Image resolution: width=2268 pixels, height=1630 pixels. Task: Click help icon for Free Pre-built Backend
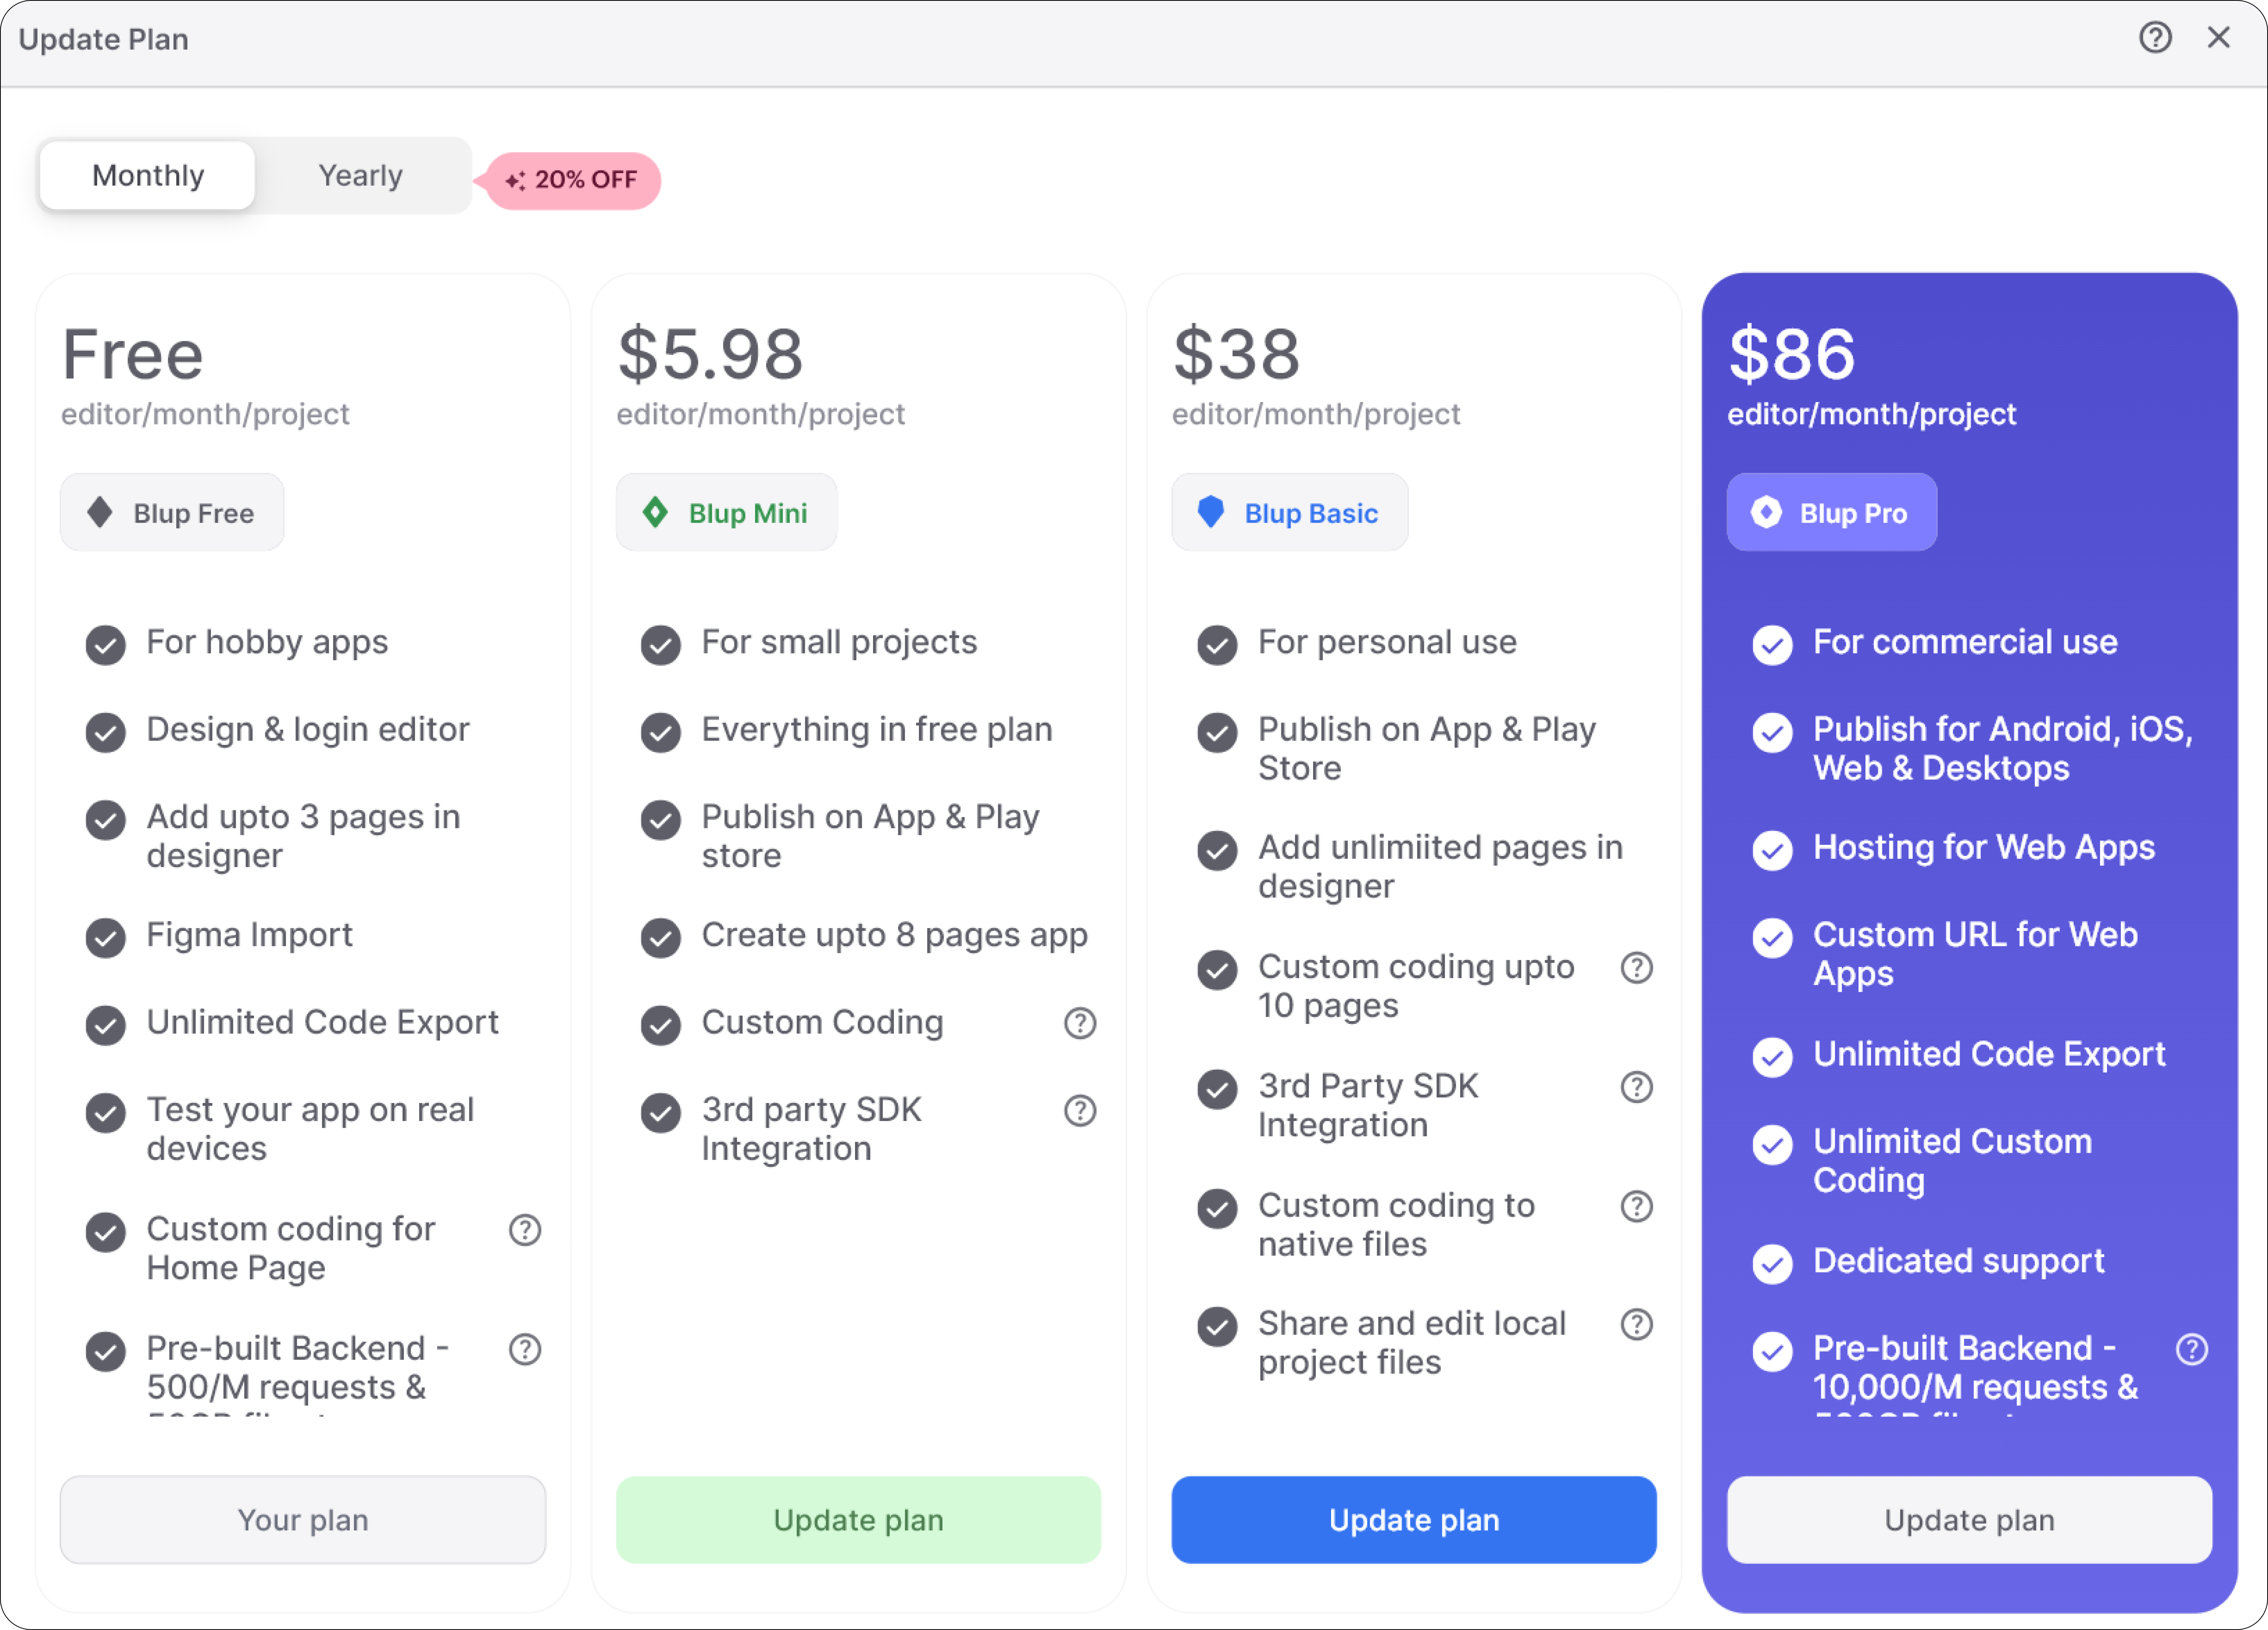point(525,1349)
